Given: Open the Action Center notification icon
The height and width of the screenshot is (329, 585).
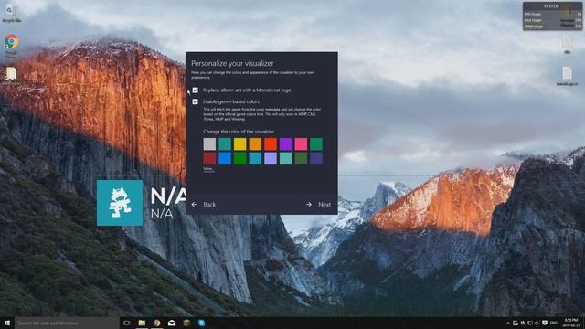Looking at the screenshot, I should point(545,323).
